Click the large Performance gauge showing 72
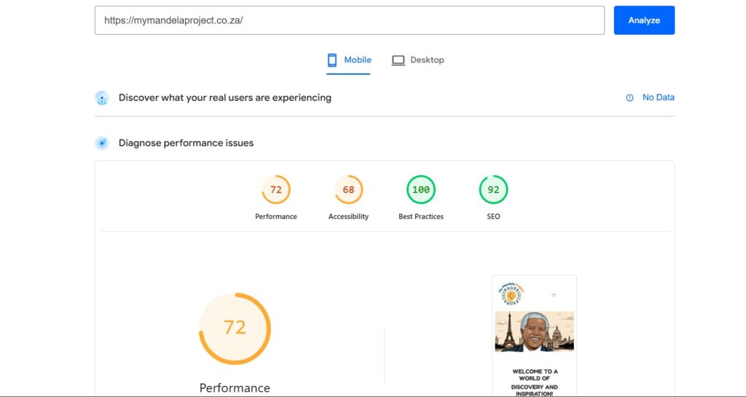This screenshot has height=397, width=746. point(235,329)
